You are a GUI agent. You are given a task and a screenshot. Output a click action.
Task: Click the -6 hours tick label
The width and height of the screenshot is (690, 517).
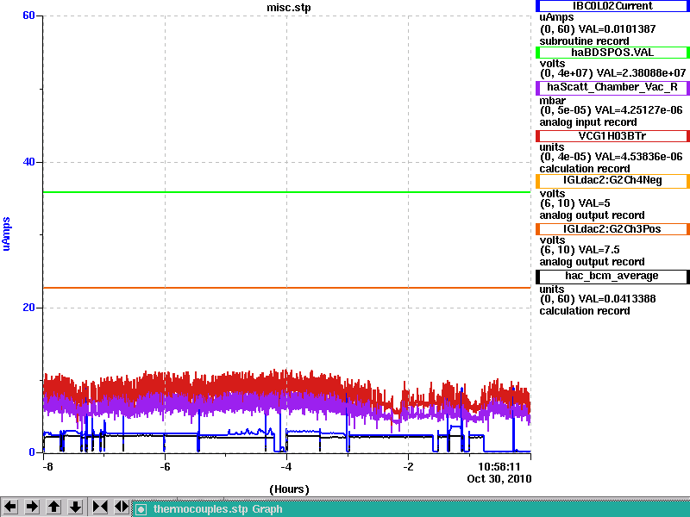165,467
